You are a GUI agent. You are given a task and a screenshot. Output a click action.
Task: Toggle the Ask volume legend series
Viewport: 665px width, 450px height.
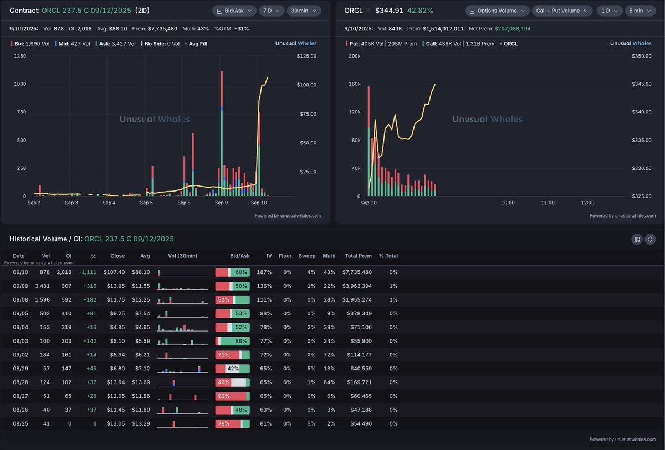(115, 43)
